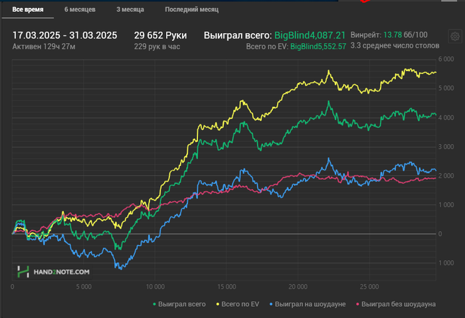The width and height of the screenshot is (465, 318).
Task: Click the '29 652 Руки' hands count
Action: tap(161, 35)
